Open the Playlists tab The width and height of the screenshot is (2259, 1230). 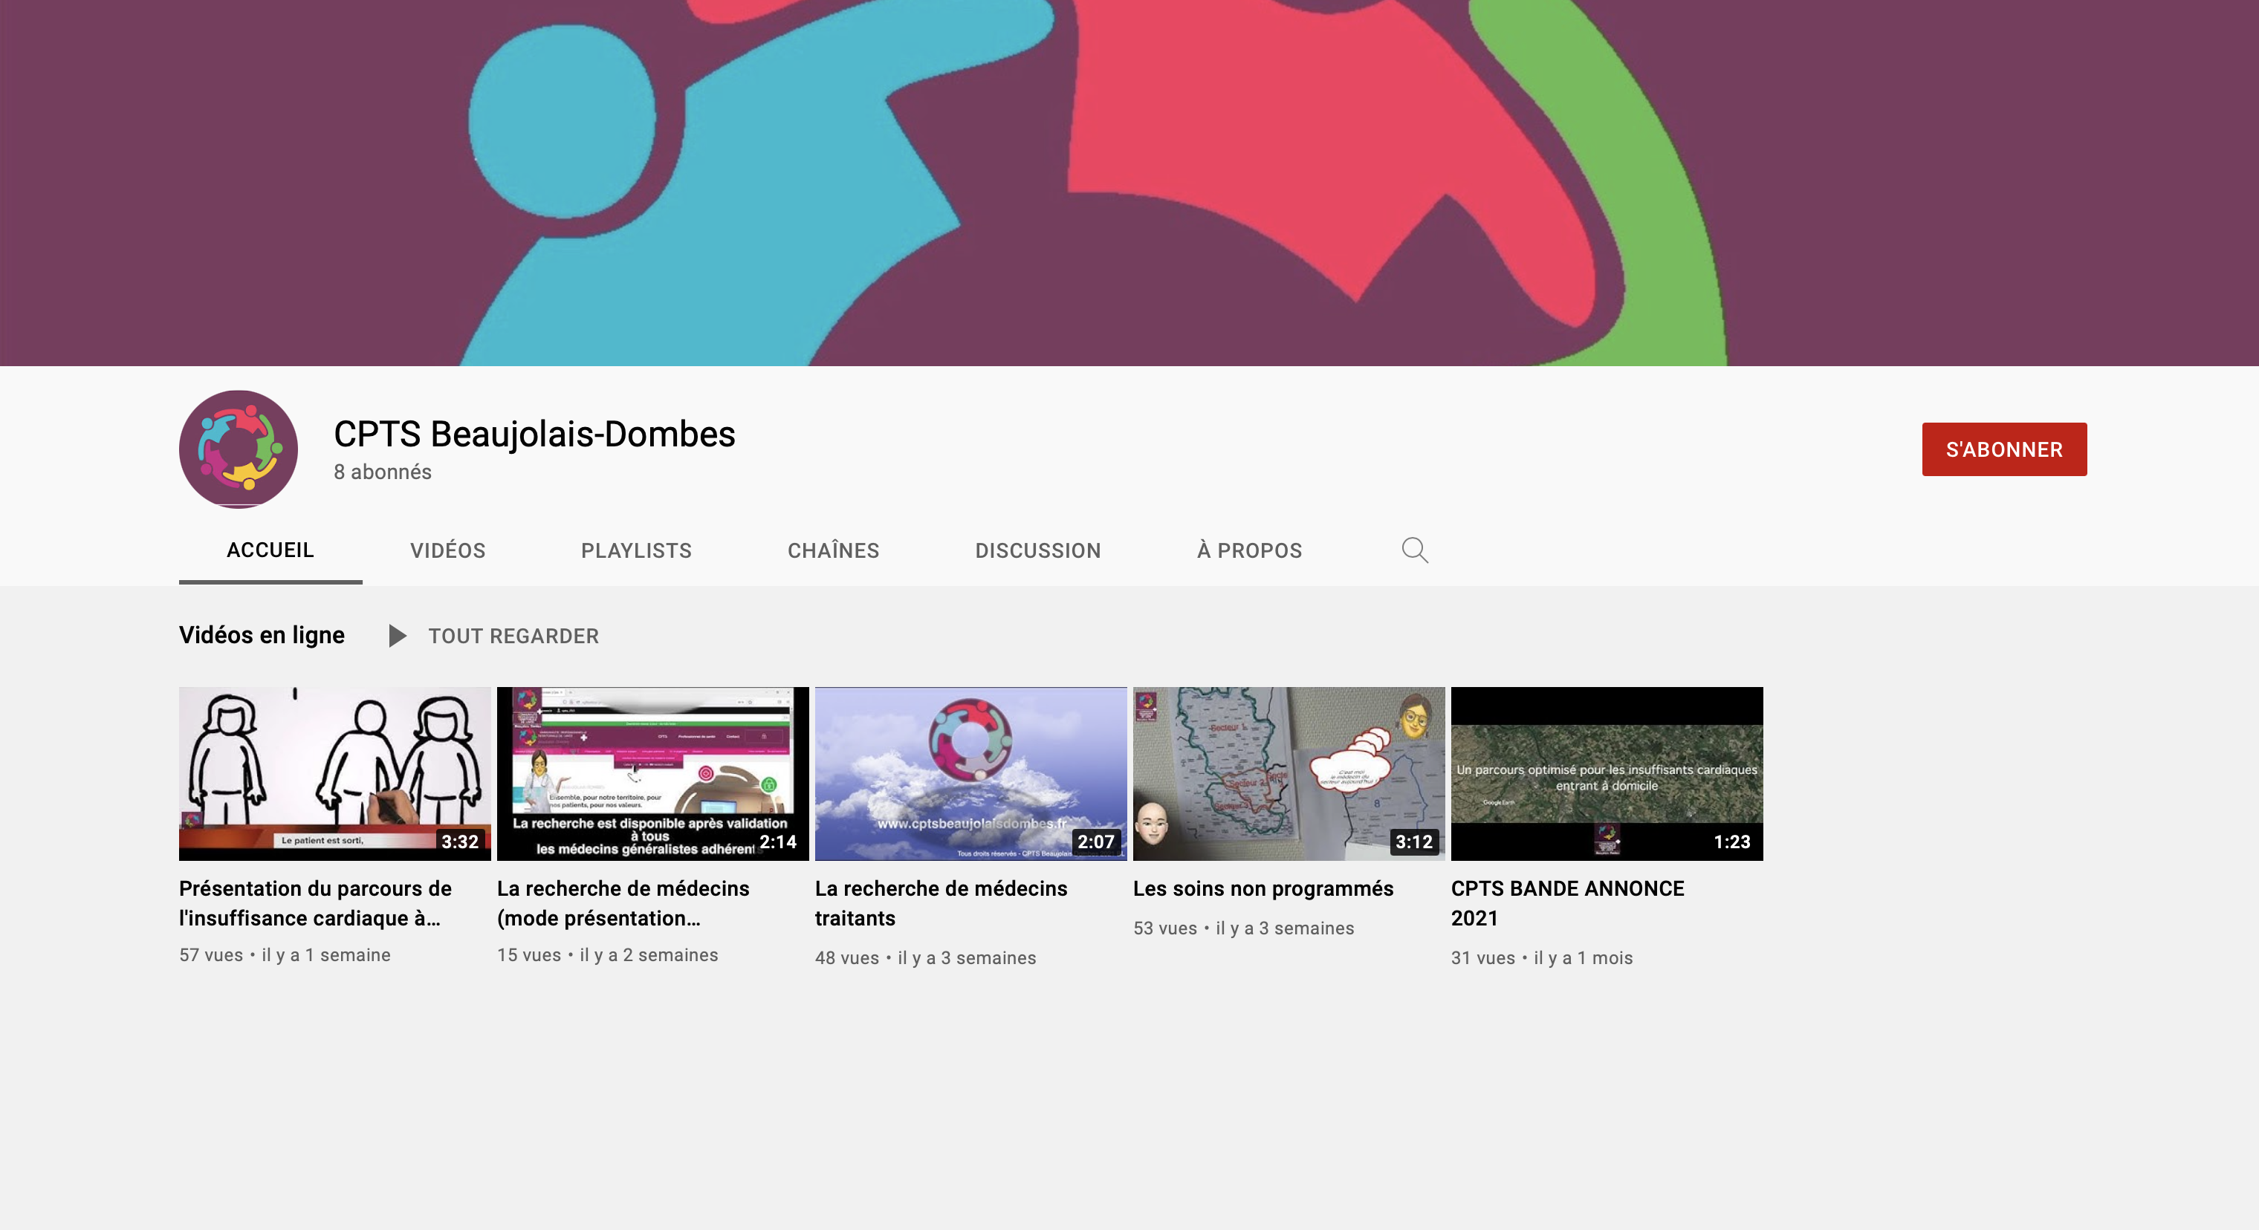[x=636, y=550]
